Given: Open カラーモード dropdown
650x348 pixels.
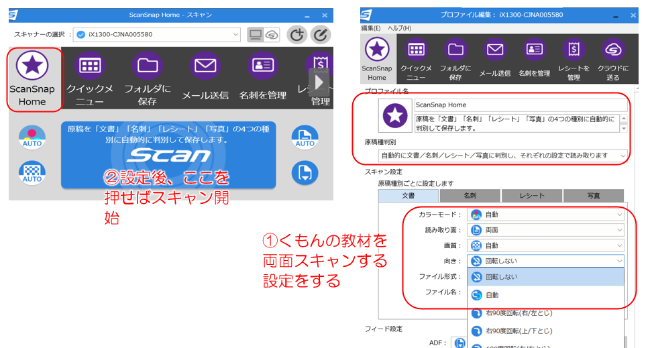Looking at the screenshot, I should tap(545, 215).
